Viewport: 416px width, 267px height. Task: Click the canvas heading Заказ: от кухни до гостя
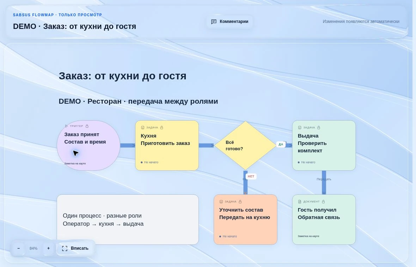[123, 76]
